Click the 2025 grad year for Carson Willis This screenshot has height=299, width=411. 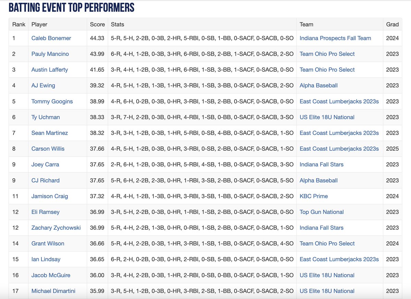coord(393,149)
